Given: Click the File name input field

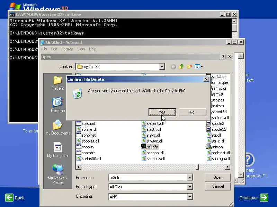Looking at the screenshot, I should pyautogui.click(x=148, y=177).
